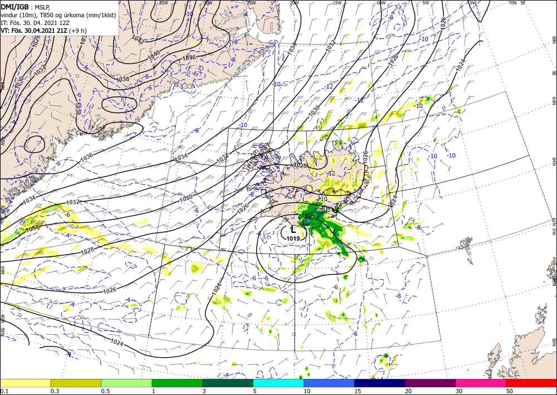Click the '20' legend scale value

[x=408, y=391]
